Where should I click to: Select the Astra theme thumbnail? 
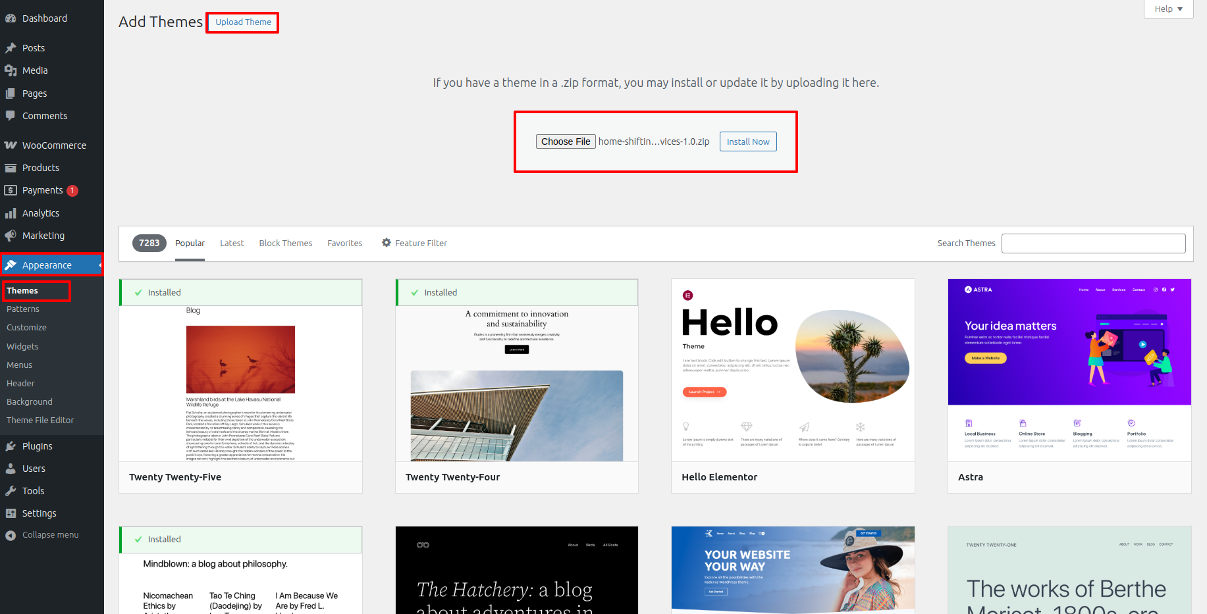[x=1069, y=370]
